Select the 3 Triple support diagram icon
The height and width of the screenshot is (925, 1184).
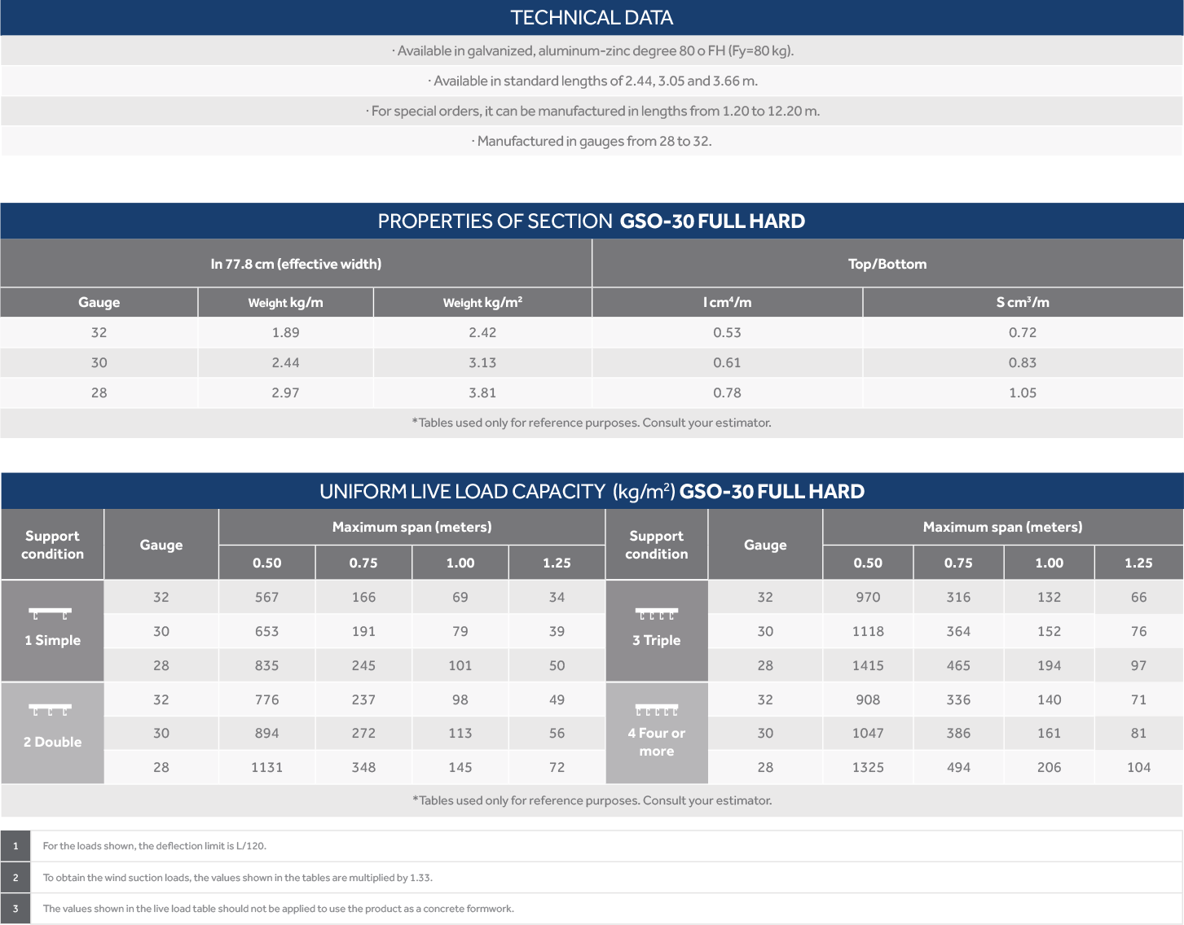point(656,614)
